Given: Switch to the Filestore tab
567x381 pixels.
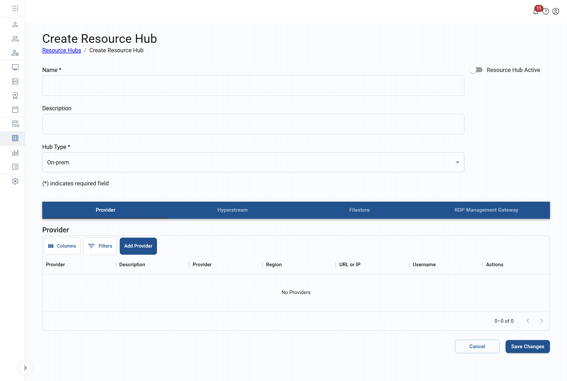Looking at the screenshot, I should [359, 210].
